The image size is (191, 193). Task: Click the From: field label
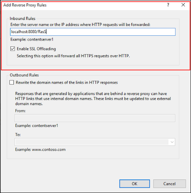pos(20,111)
